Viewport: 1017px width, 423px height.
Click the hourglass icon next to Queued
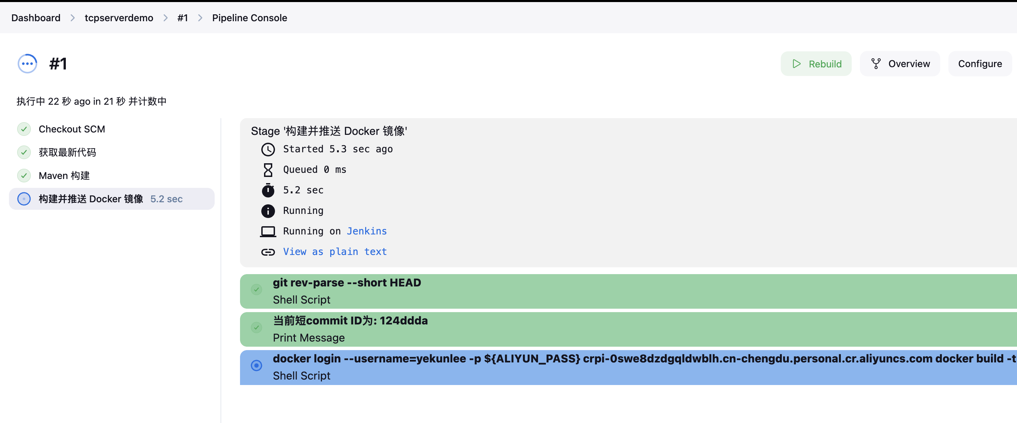[x=268, y=170]
